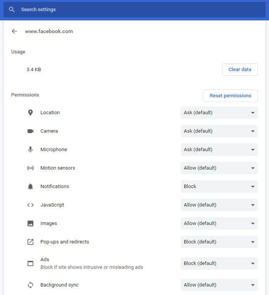Click the Motion sensors label text
The height and width of the screenshot is (295, 269).
click(58, 168)
